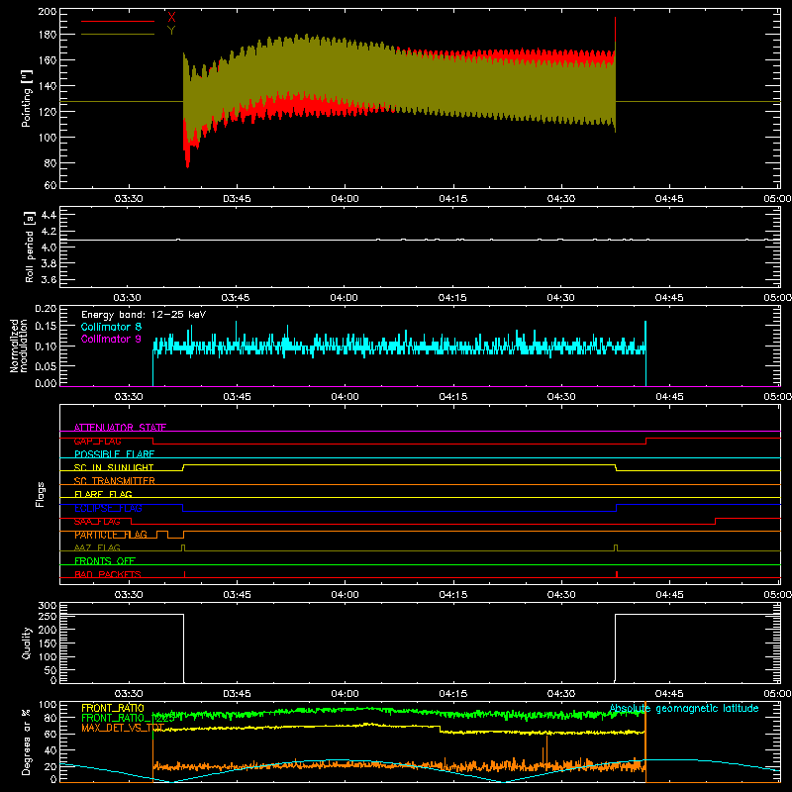
Task: Click the red X legend line sample
Action: tap(118, 21)
